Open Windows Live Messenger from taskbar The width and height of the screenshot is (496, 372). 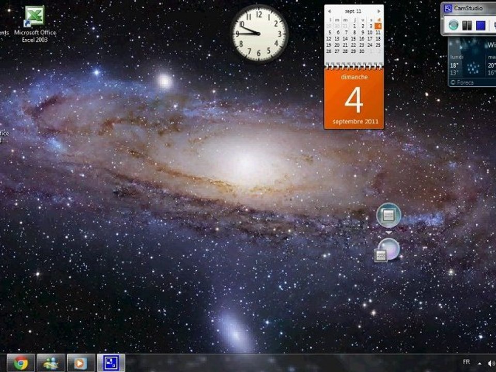[51, 363]
